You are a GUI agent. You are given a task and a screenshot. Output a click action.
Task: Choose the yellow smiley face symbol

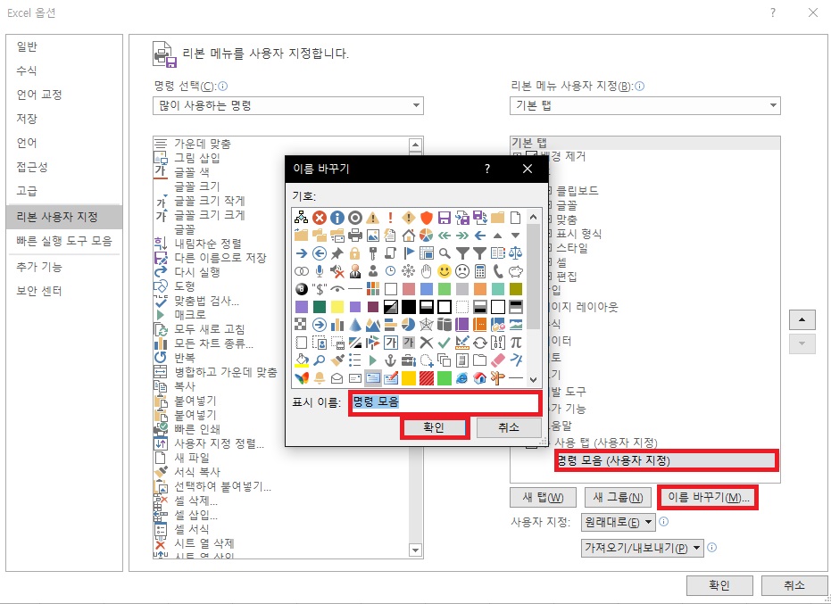[x=445, y=271]
